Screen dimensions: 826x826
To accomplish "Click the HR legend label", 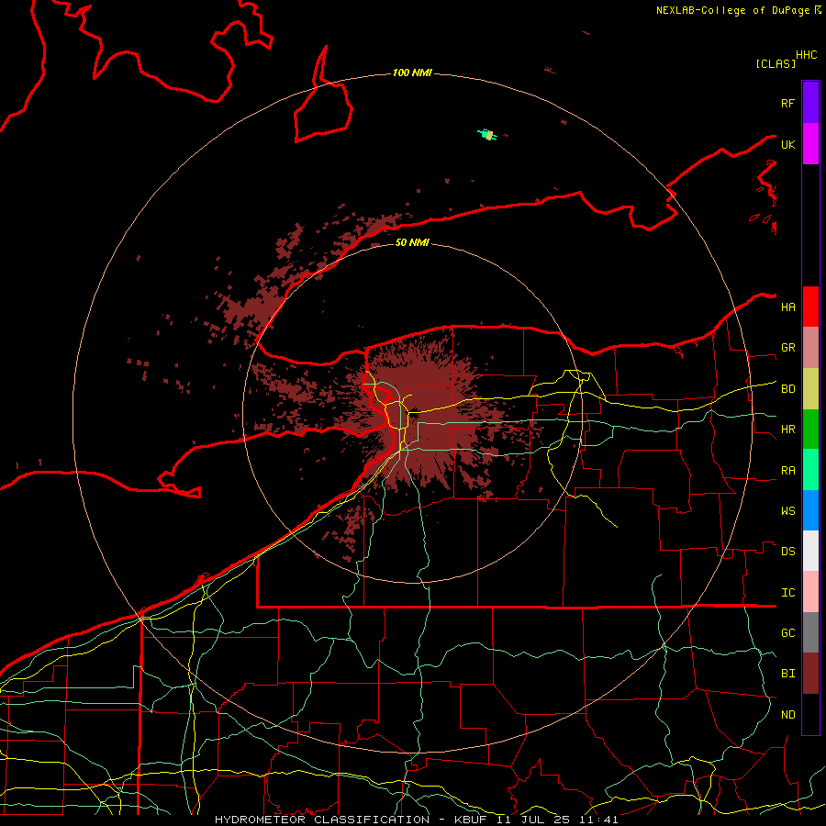I will pyautogui.click(x=787, y=430).
